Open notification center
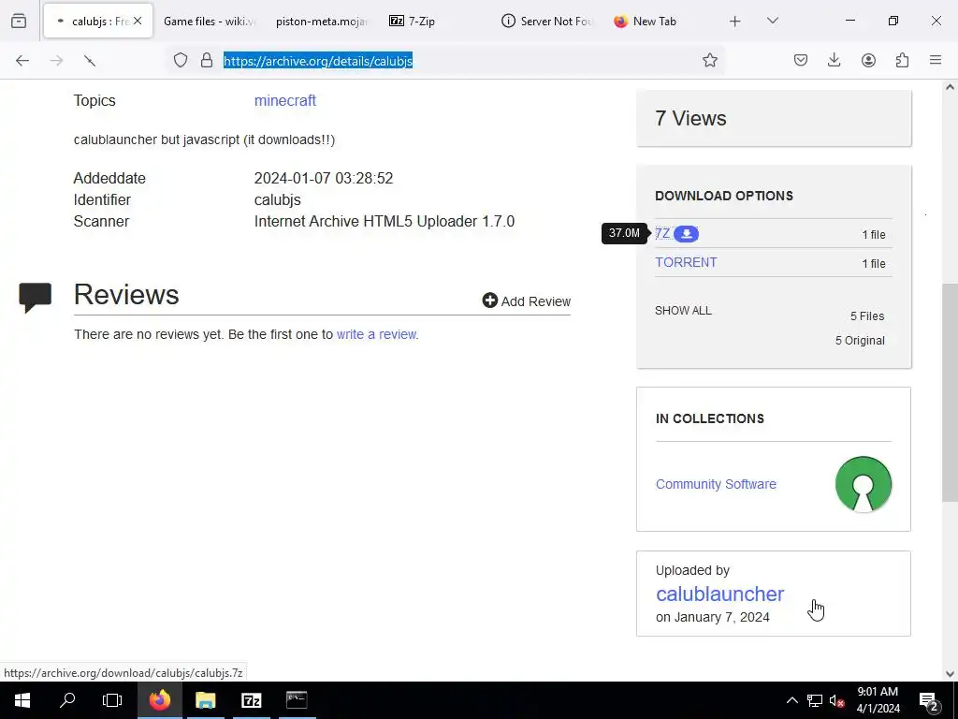The image size is (958, 719). 928,700
